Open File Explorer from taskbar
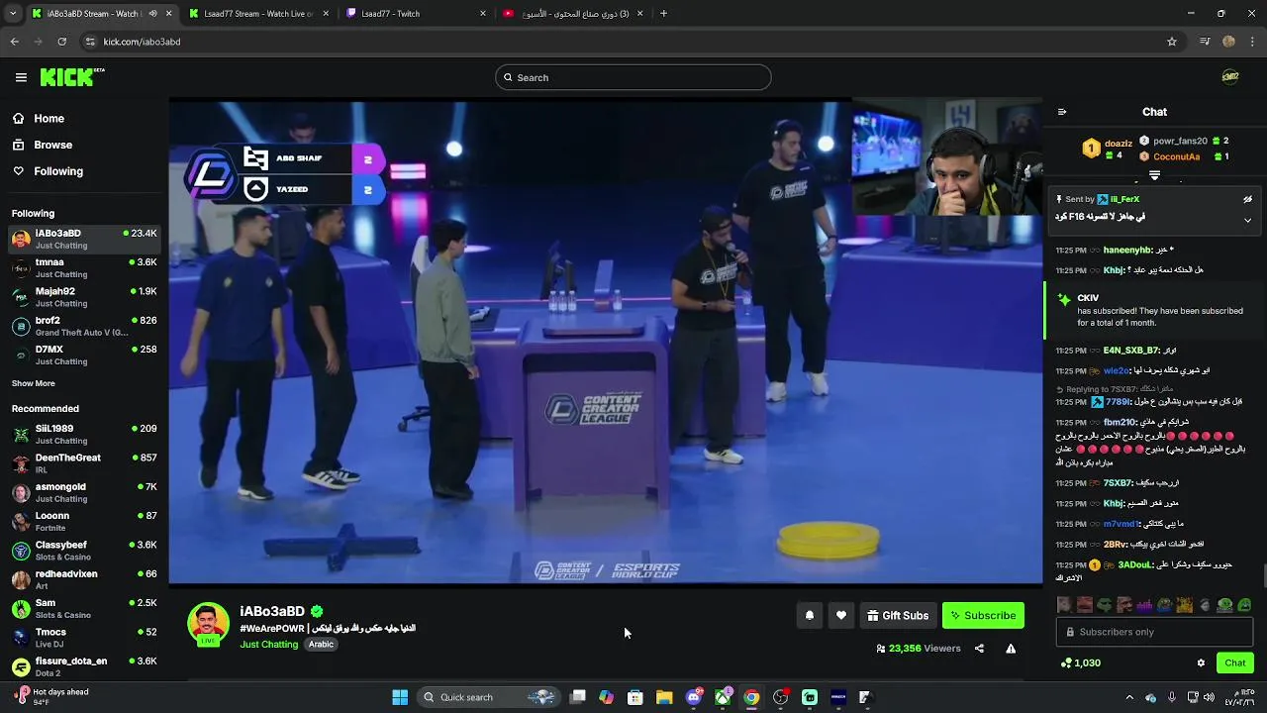This screenshot has height=713, width=1267. pyautogui.click(x=664, y=697)
